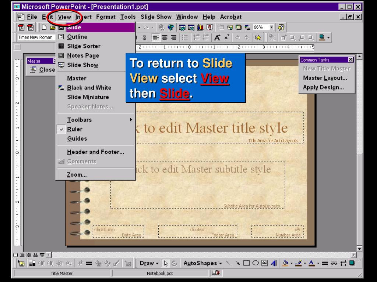Select the Free Rotate tool
377x282 pixels.
coord(174,263)
